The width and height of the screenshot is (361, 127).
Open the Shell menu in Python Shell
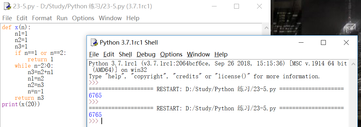point(125,55)
